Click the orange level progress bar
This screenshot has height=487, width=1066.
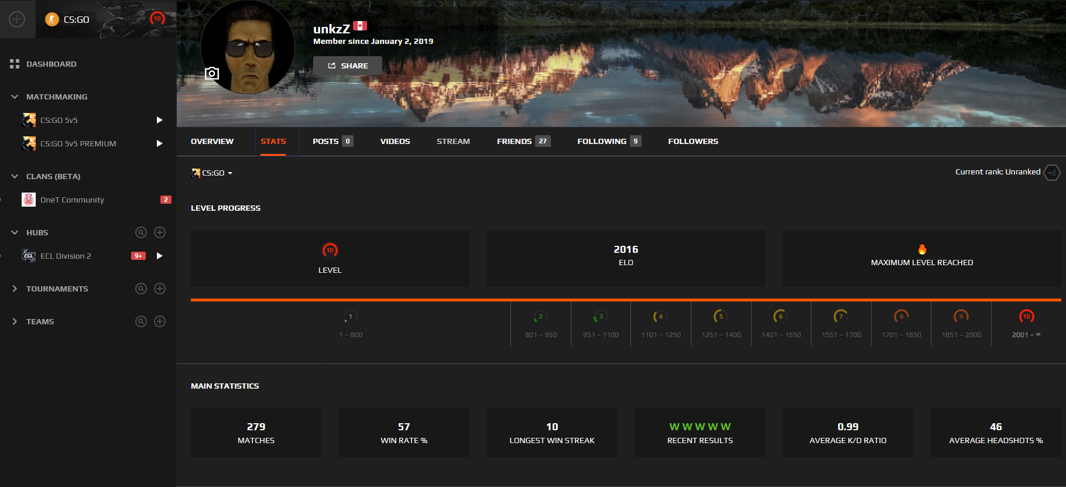click(626, 300)
